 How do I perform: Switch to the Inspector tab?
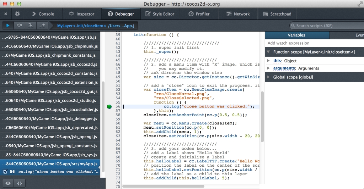[82, 14]
